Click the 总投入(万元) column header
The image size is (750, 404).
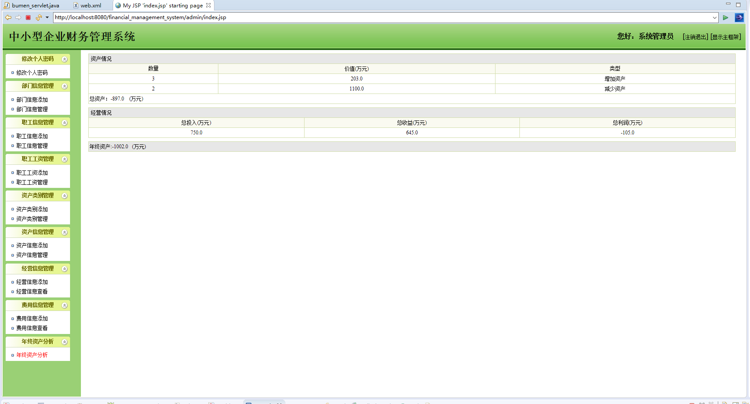point(196,123)
